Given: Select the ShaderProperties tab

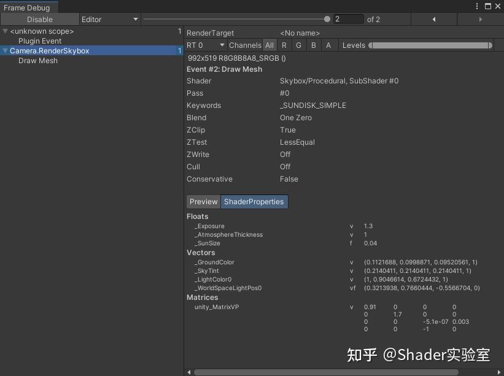Looking at the screenshot, I should (254, 201).
